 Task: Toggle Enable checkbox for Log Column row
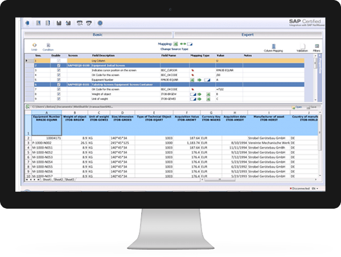pyautogui.click(x=59, y=61)
